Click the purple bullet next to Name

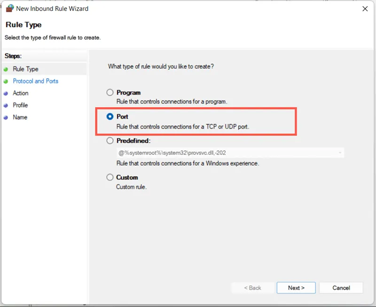6,118
